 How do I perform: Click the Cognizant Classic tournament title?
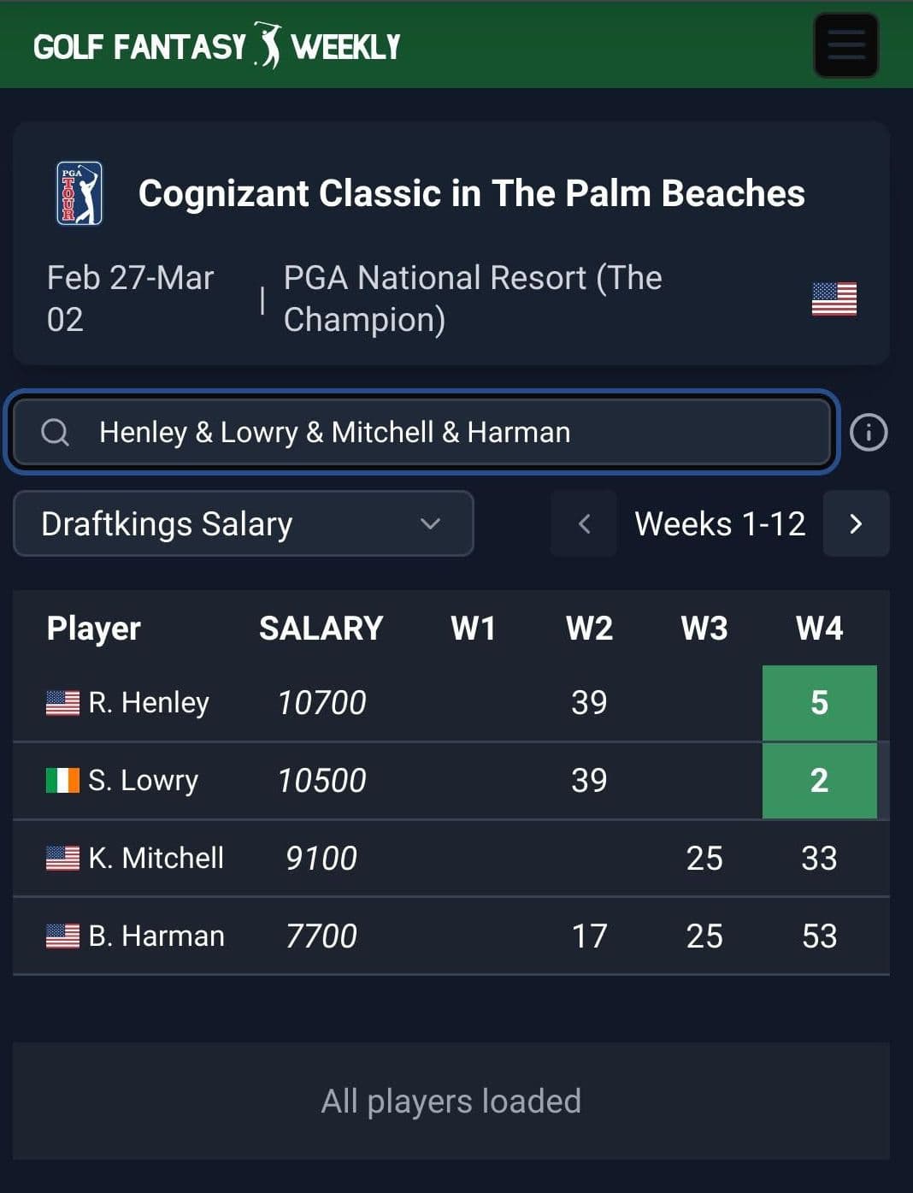(x=472, y=193)
